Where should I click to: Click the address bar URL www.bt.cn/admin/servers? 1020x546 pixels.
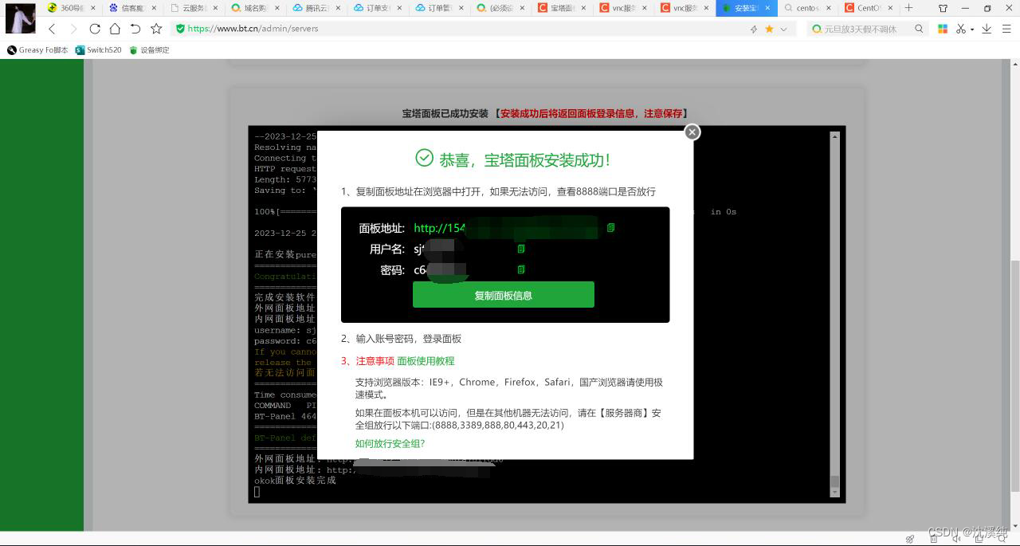253,29
